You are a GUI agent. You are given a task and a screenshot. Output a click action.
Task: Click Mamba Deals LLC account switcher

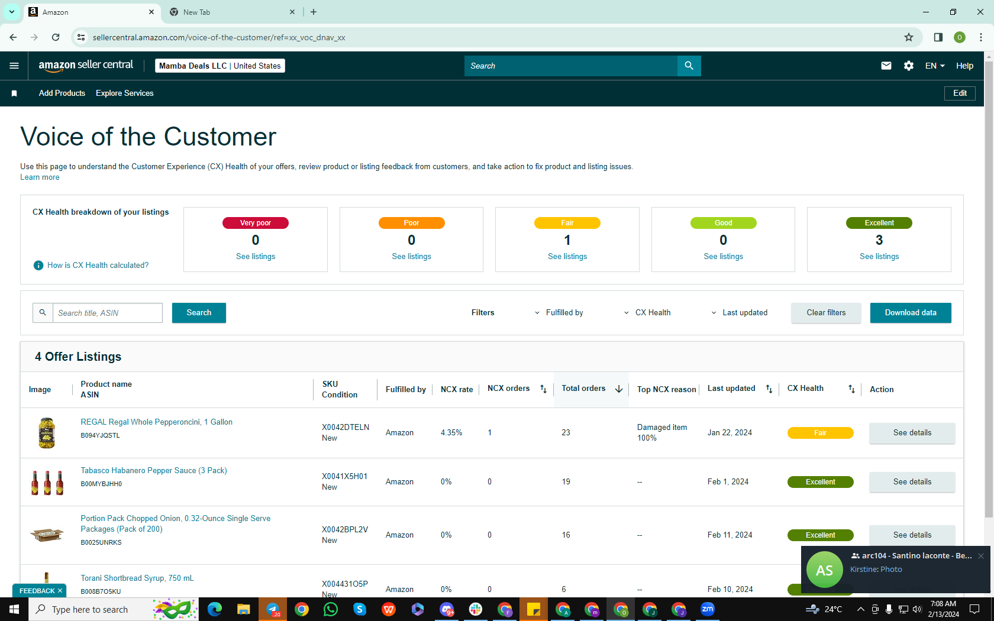220,66
